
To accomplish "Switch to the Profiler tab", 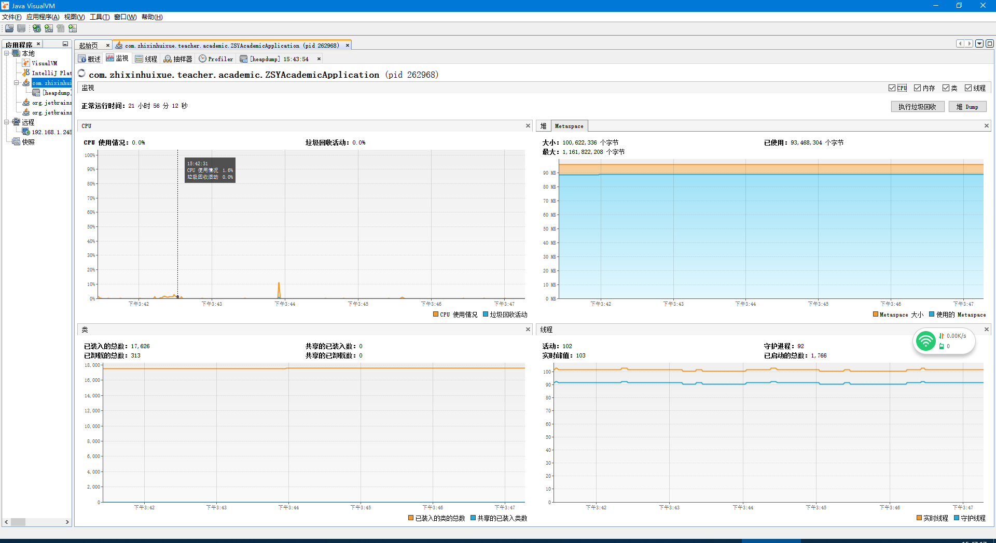I will (216, 59).
